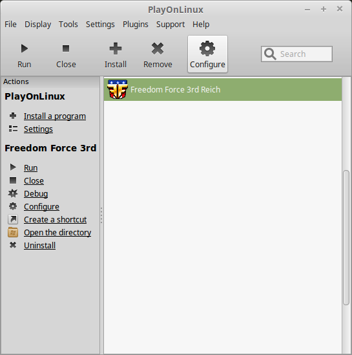Click the Freedom Force game shield icon
352x355 pixels.
(x=118, y=89)
